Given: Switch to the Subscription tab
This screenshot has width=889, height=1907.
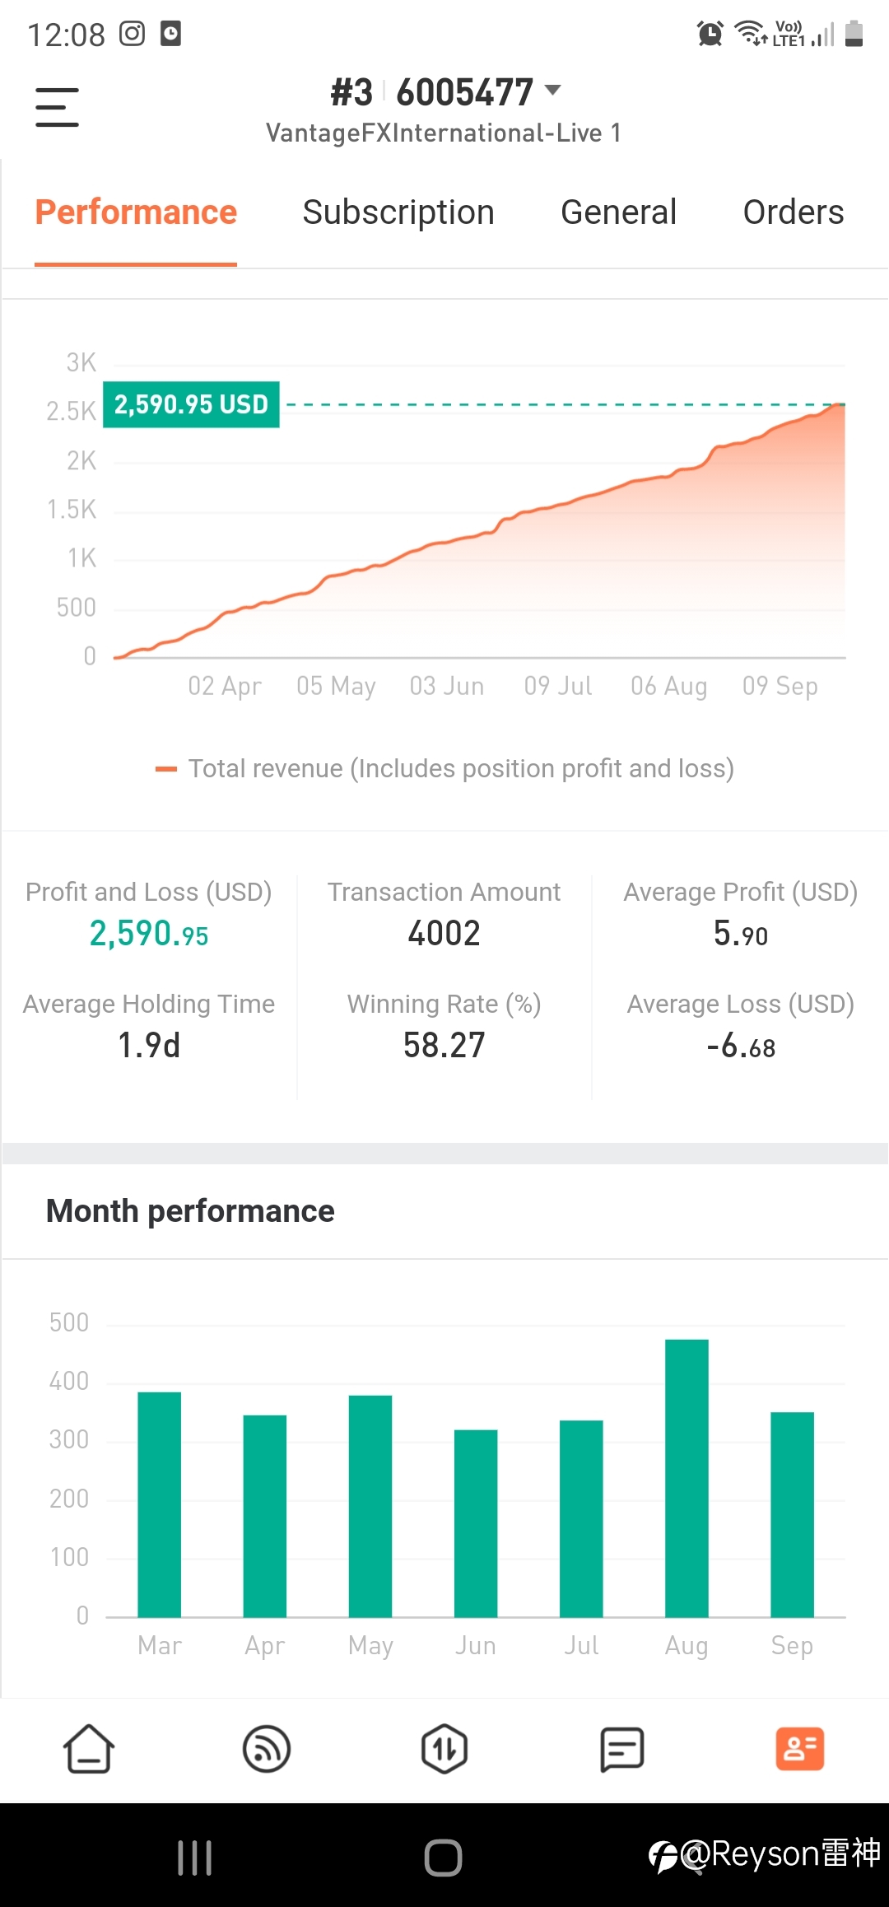Looking at the screenshot, I should click(x=398, y=212).
